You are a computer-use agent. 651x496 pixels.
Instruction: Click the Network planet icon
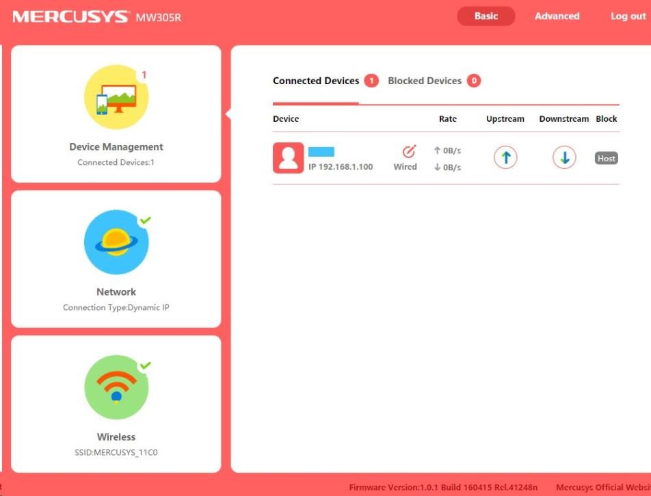tap(116, 242)
